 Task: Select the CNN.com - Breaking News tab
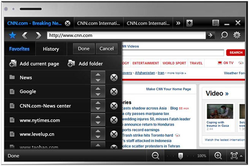pyautogui.click(x=34, y=23)
